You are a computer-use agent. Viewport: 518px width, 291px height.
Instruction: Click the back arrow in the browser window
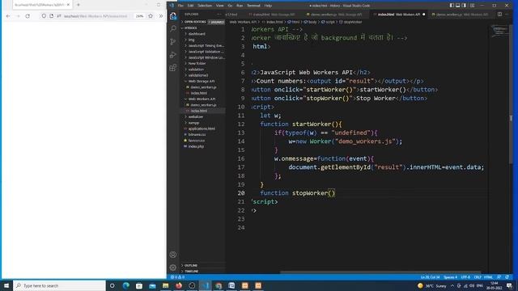8,16
